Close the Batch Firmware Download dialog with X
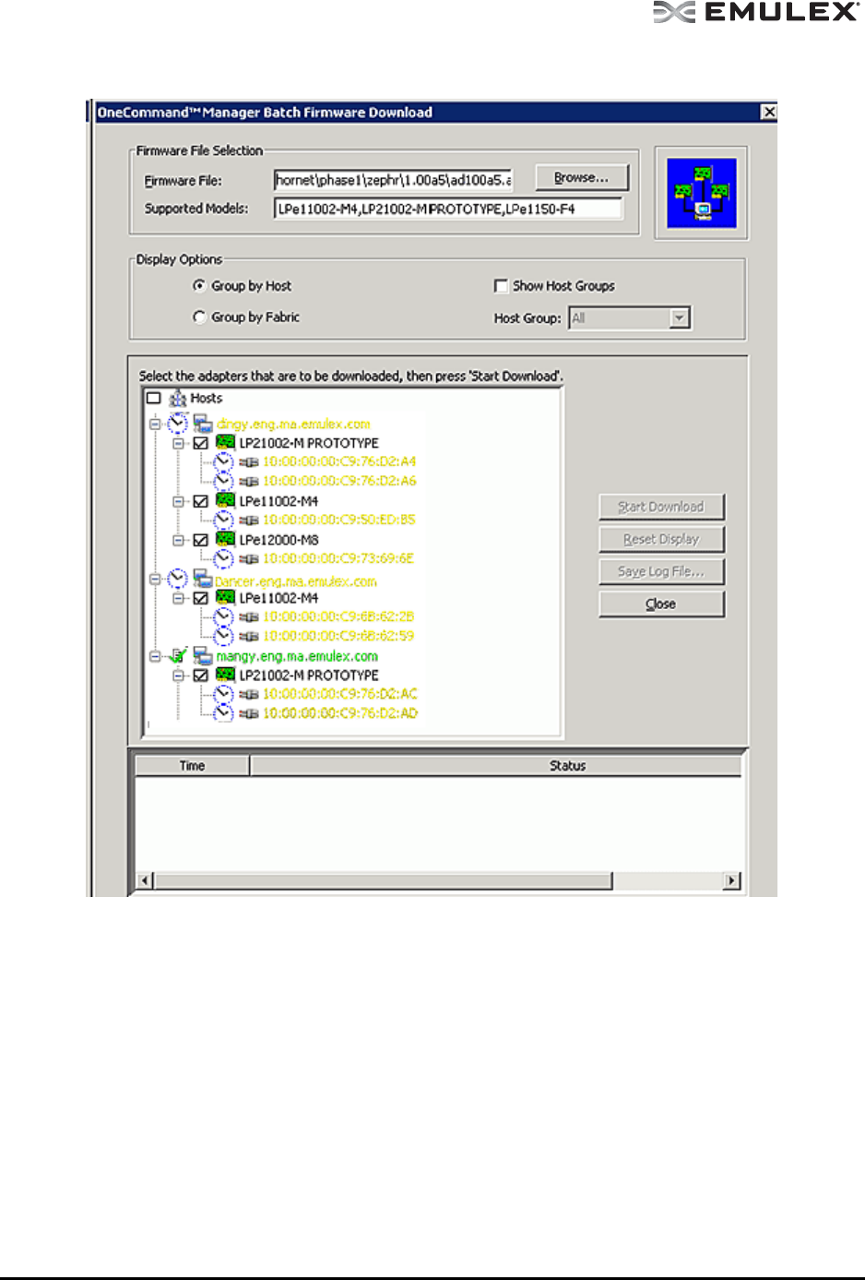 [x=768, y=113]
